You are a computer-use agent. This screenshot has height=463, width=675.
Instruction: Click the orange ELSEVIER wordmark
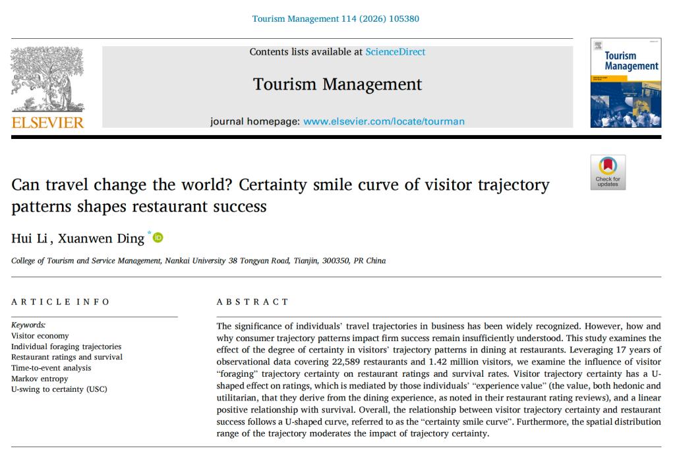[47, 123]
